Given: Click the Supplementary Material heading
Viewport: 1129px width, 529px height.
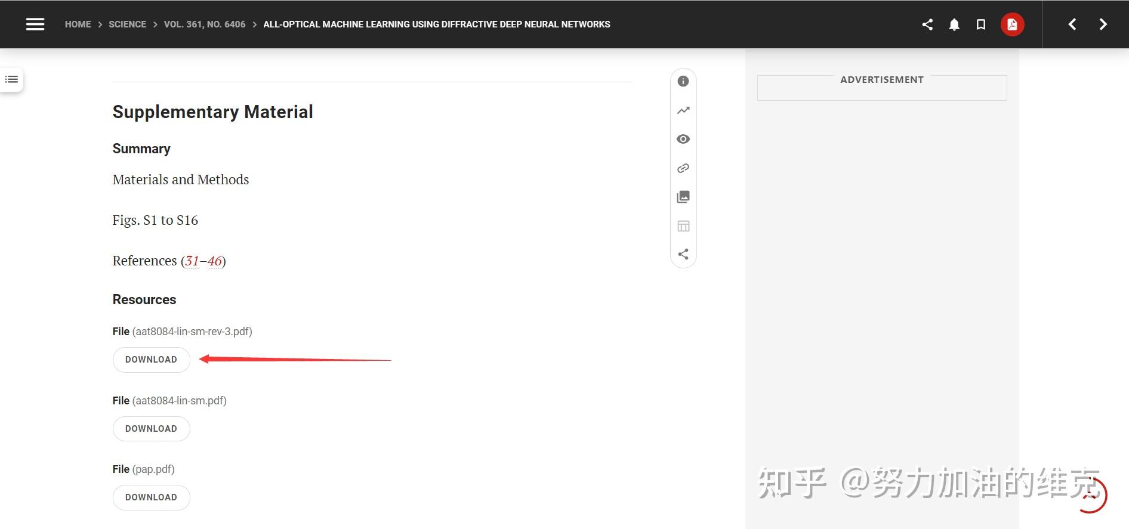Looking at the screenshot, I should click(212, 112).
